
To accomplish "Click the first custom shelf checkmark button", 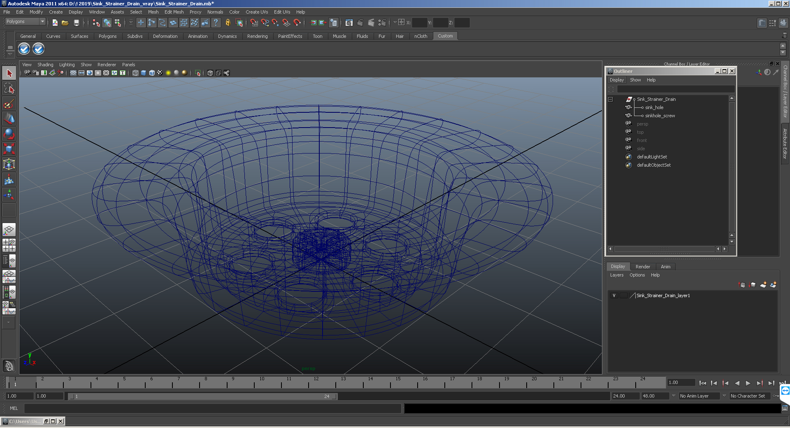I will (24, 49).
